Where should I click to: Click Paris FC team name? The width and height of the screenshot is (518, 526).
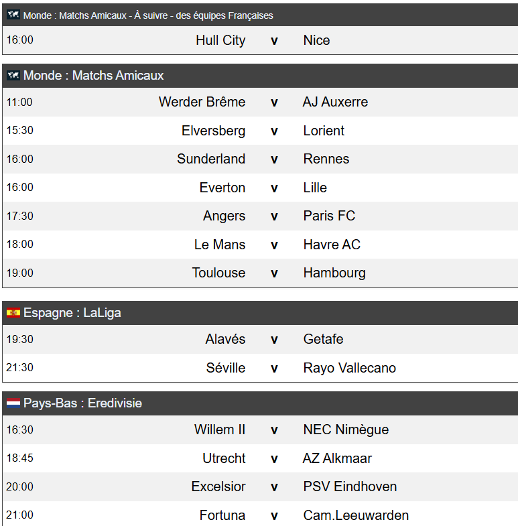pyautogui.click(x=329, y=216)
